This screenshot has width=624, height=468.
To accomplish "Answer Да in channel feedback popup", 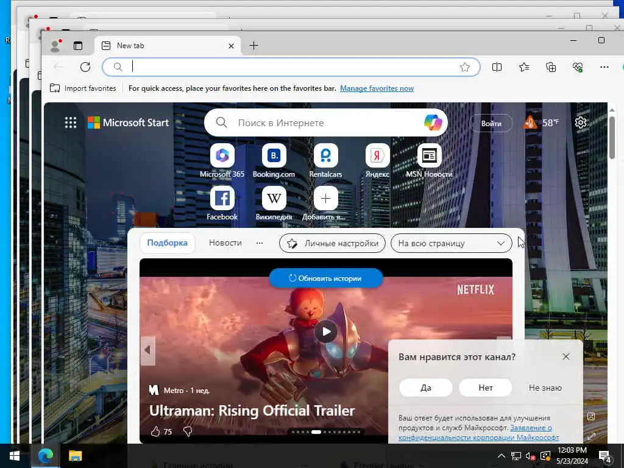I will click(x=425, y=387).
